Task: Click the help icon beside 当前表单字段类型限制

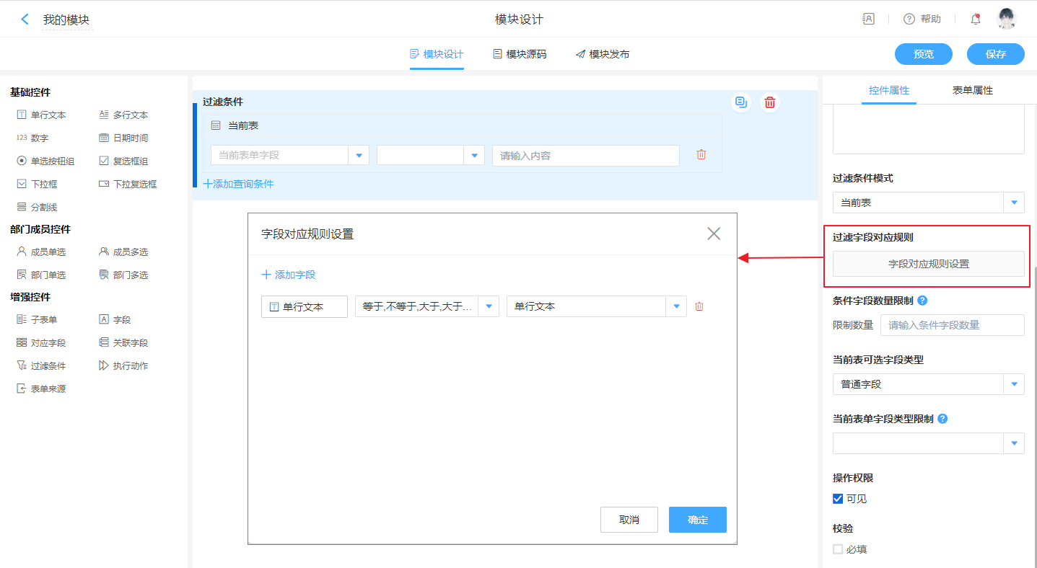Action: [x=942, y=419]
